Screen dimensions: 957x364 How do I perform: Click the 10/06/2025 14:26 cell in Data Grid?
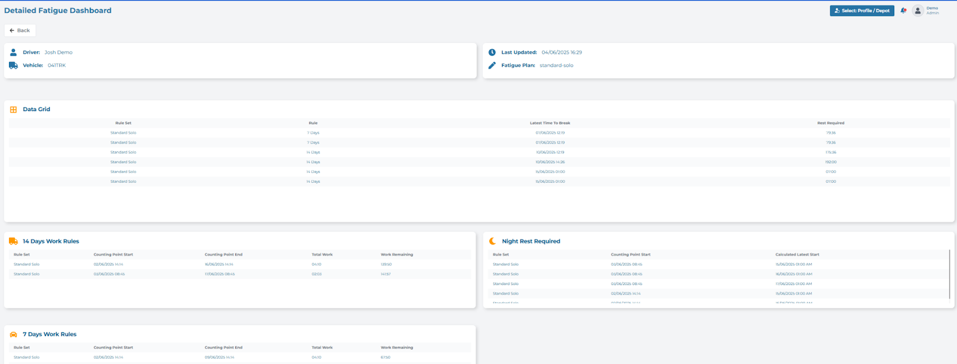(x=550, y=162)
